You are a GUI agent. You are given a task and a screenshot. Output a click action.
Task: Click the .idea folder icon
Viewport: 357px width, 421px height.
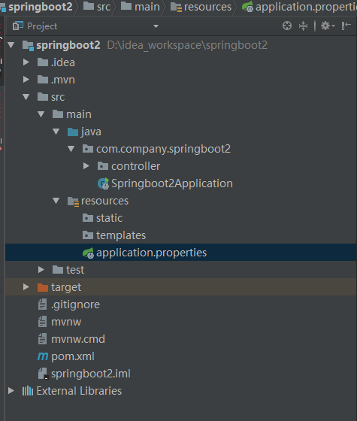point(43,62)
